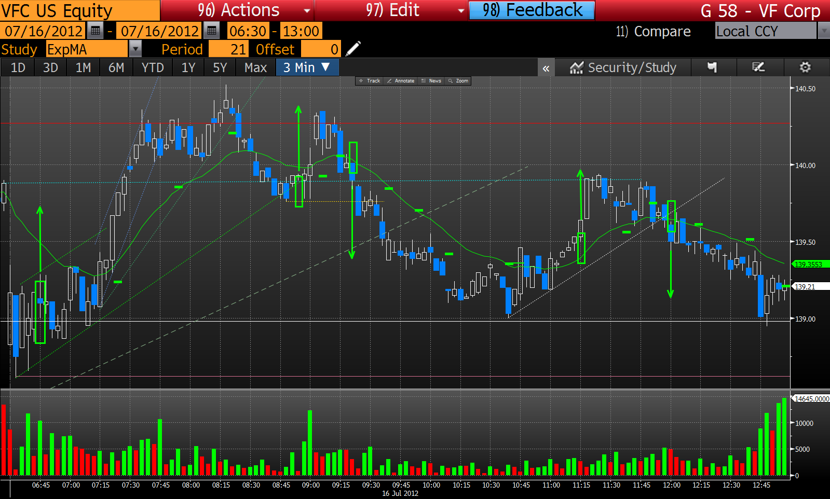The height and width of the screenshot is (499, 830).
Task: Click the Local CCY field
Action: (766, 31)
